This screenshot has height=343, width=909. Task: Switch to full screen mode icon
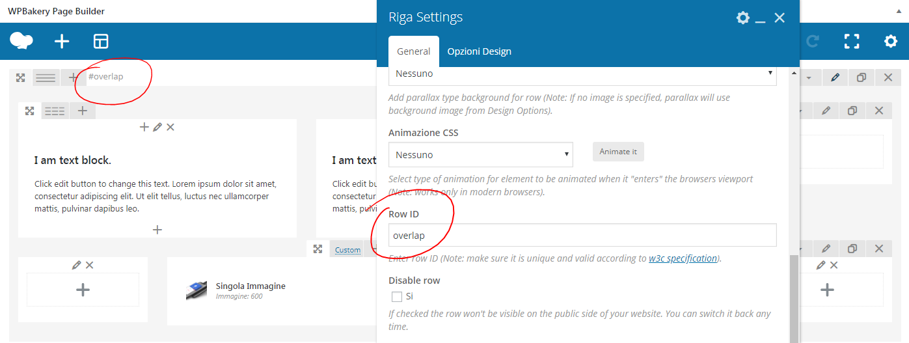pyautogui.click(x=852, y=42)
